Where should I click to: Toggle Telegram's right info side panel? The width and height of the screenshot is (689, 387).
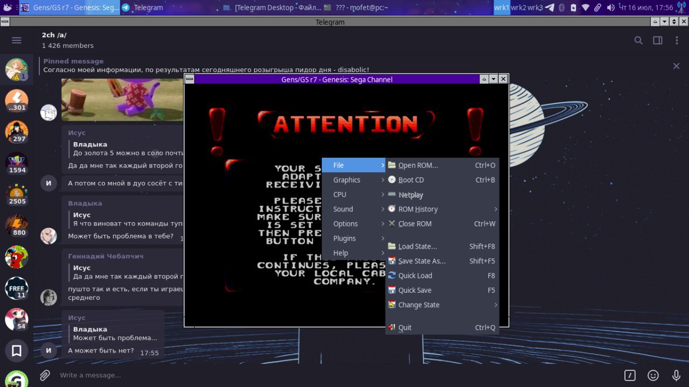(x=657, y=40)
